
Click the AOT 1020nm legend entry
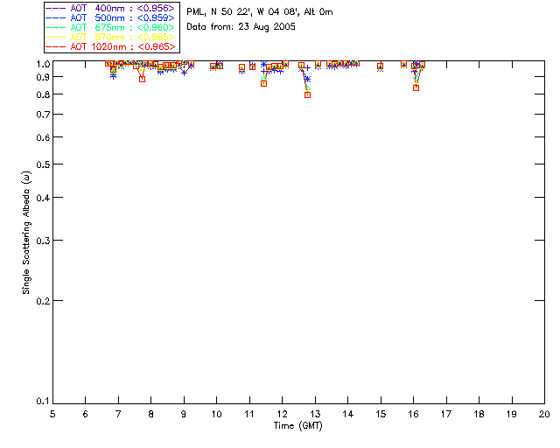[111, 46]
